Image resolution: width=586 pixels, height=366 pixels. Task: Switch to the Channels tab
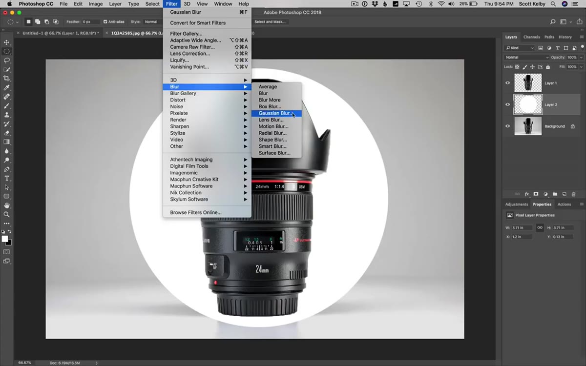(531, 37)
